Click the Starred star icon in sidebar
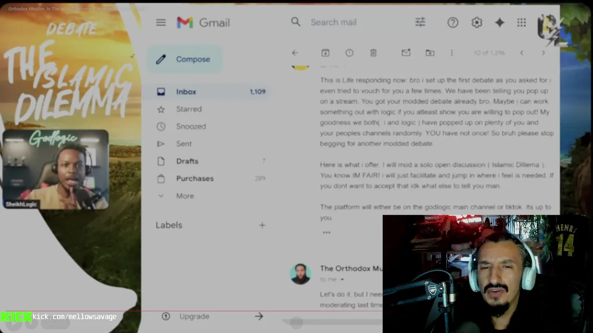 click(x=161, y=109)
